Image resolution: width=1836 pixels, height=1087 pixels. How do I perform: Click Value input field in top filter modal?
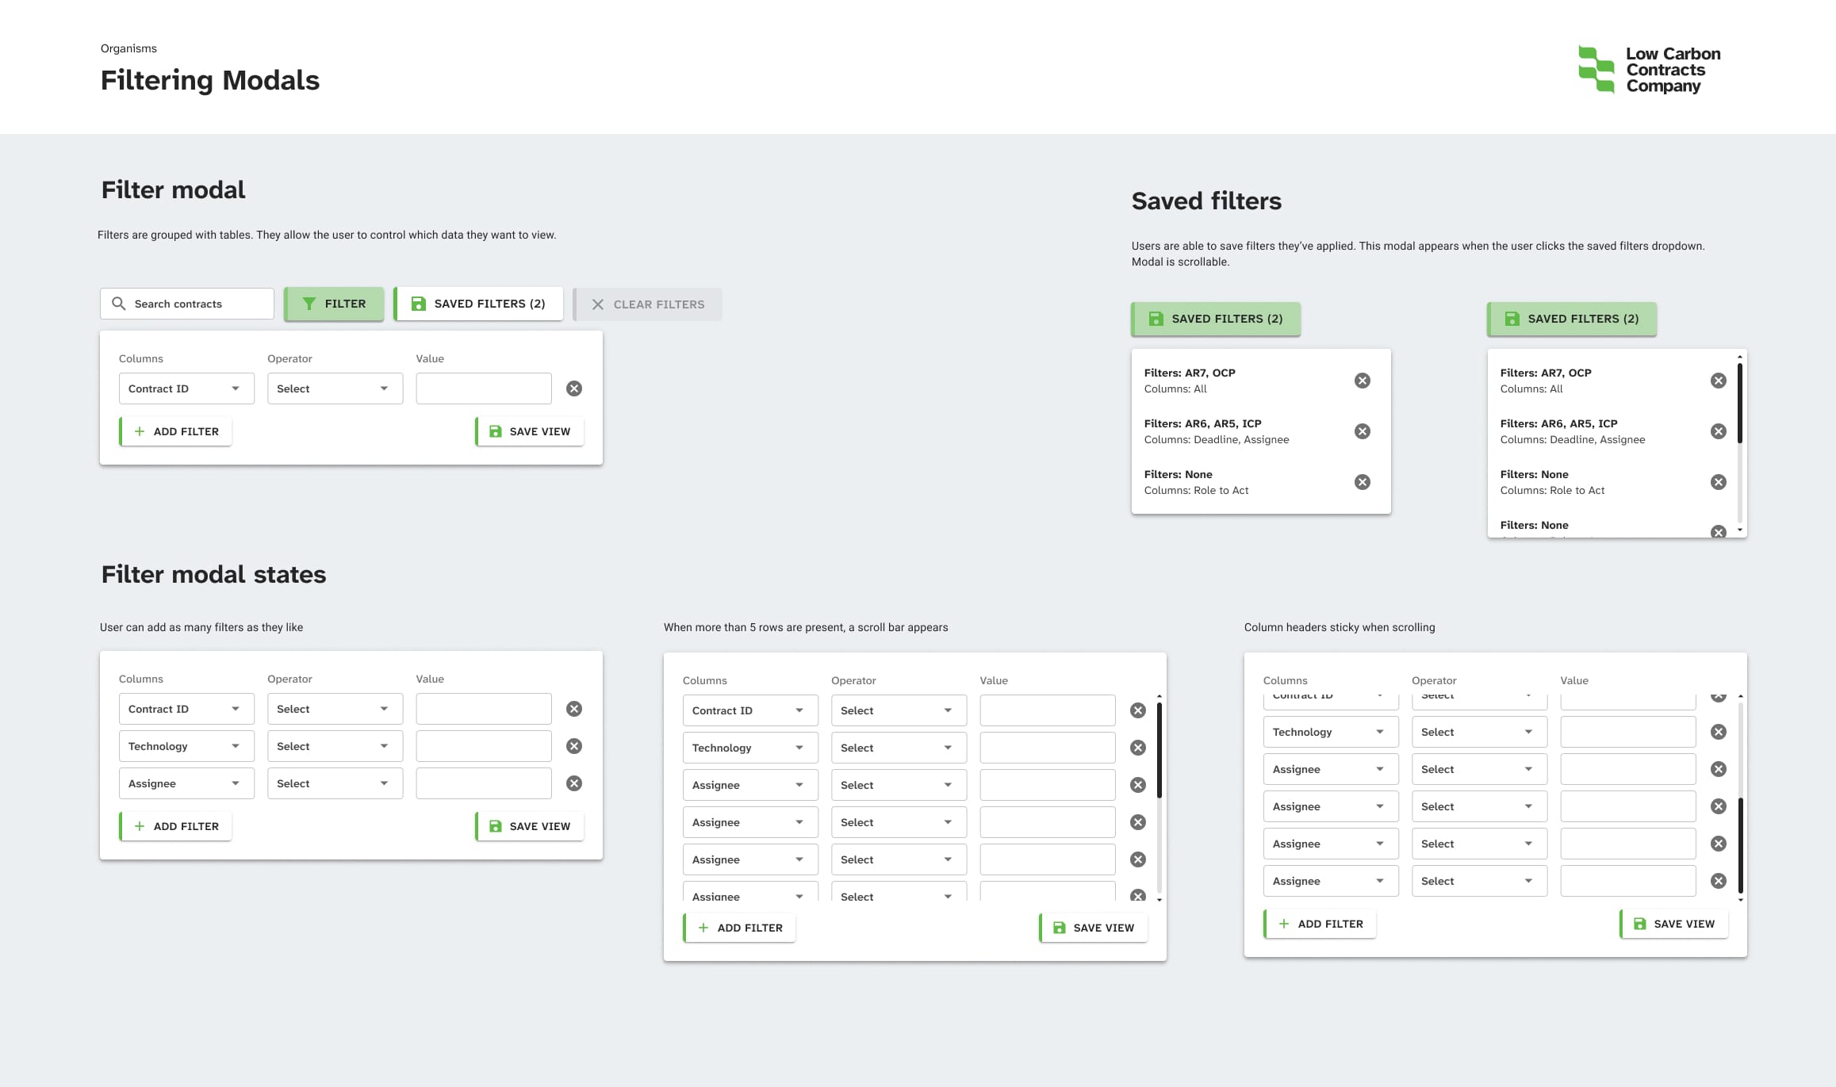coord(483,388)
